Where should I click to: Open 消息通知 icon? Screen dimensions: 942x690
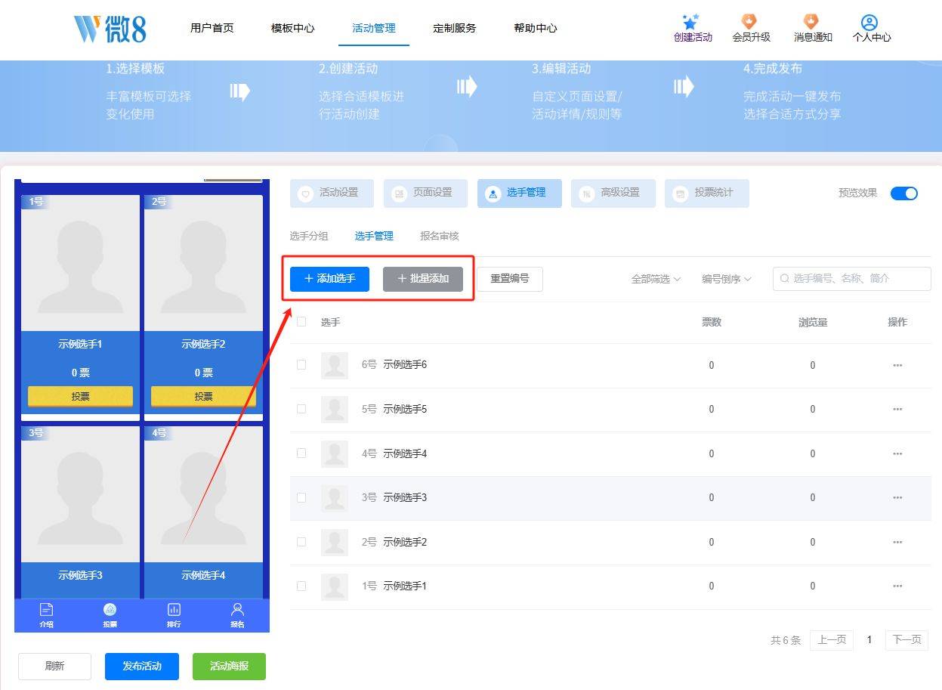pyautogui.click(x=811, y=21)
